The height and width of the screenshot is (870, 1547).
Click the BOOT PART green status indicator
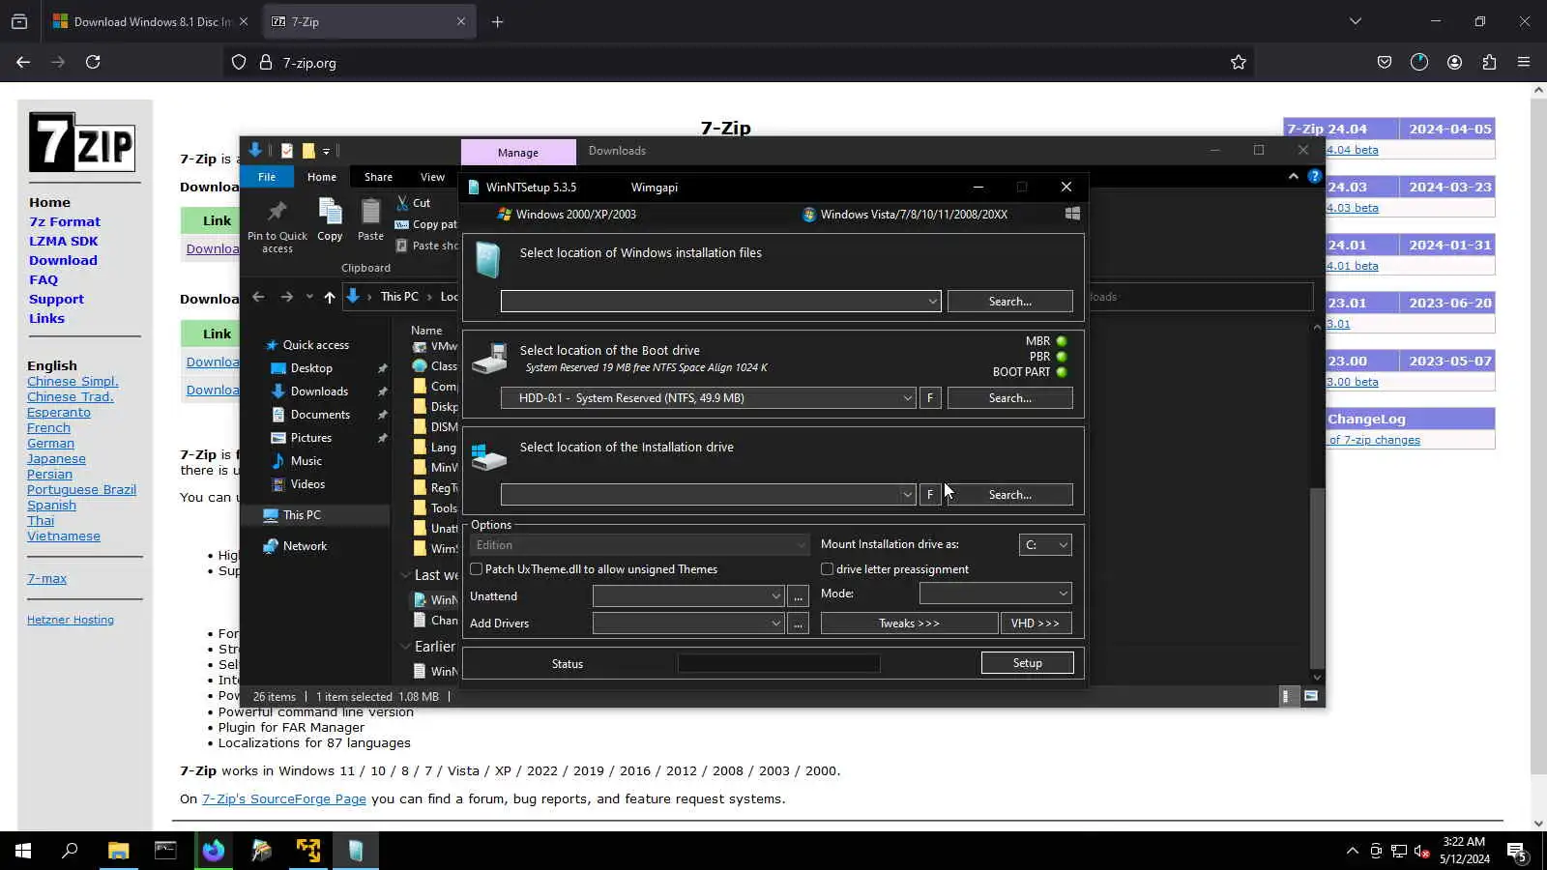coord(1061,372)
